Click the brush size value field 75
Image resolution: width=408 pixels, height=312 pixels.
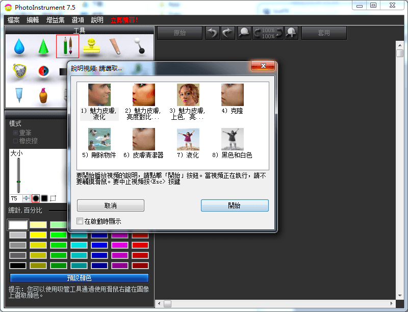tap(16, 198)
